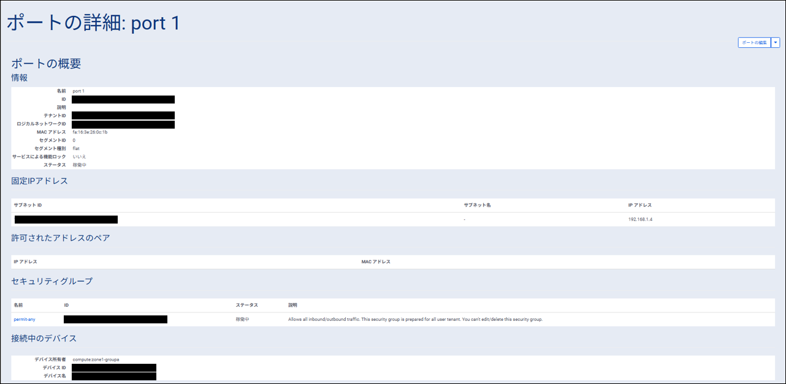Click MAC アドレス header in allowed address pairs
Image resolution: width=786 pixels, height=384 pixels.
[376, 262]
